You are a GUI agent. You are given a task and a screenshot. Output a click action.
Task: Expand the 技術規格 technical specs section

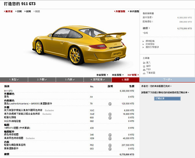coord(150,44)
